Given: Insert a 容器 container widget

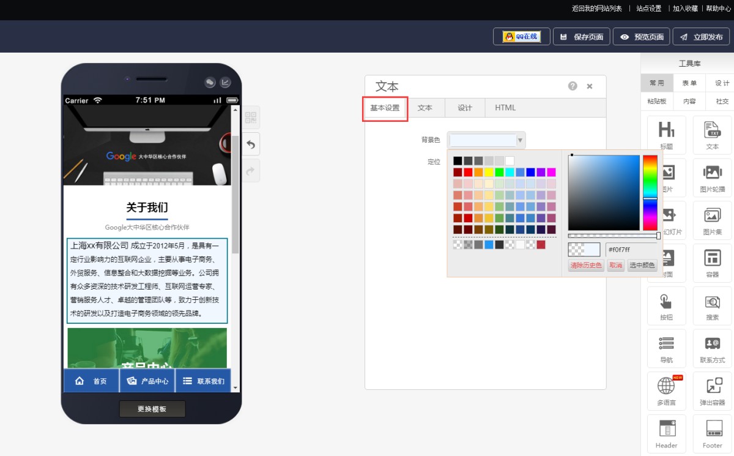Looking at the screenshot, I should (x=712, y=263).
